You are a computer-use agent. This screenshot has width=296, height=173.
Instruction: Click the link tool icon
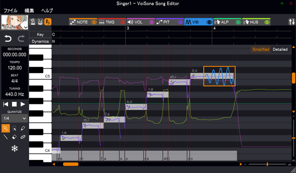point(23,137)
